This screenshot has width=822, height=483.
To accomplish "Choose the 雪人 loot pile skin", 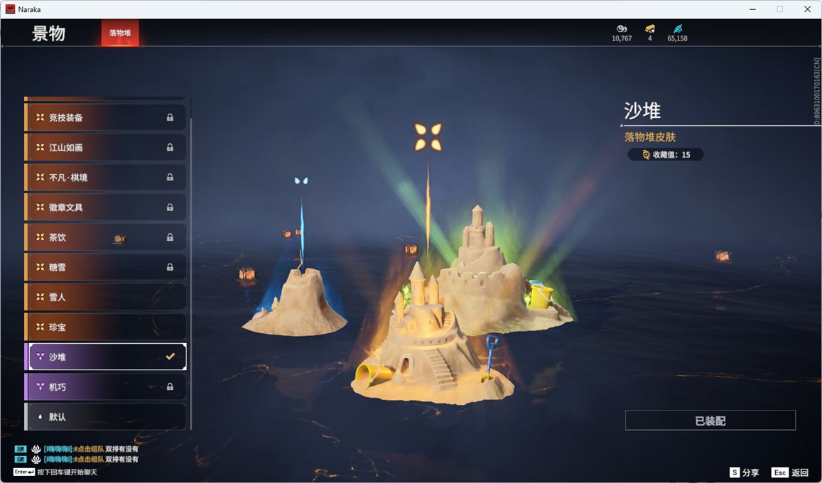I will pos(105,296).
